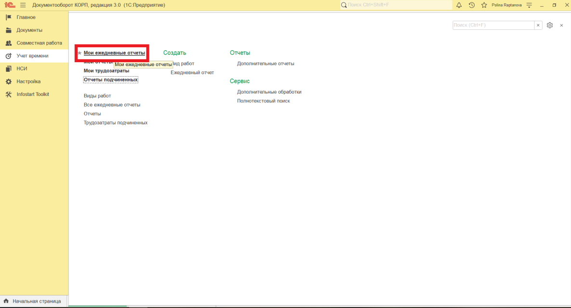571x308 pixels.
Task: Select the Начальная страница tab
Action: click(x=37, y=301)
